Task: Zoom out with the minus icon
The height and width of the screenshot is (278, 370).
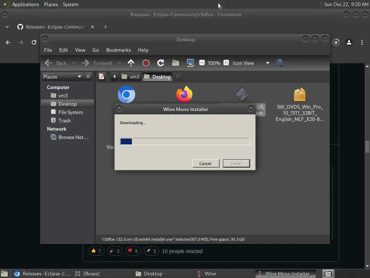Action: 202,63
